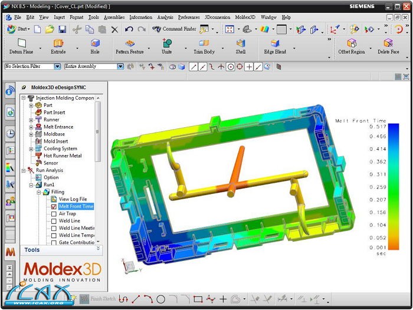Open the Preferences menu

point(189,17)
